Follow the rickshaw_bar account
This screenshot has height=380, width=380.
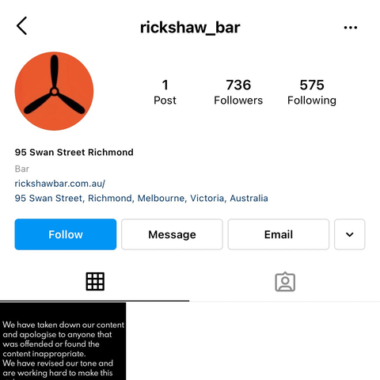(66, 234)
